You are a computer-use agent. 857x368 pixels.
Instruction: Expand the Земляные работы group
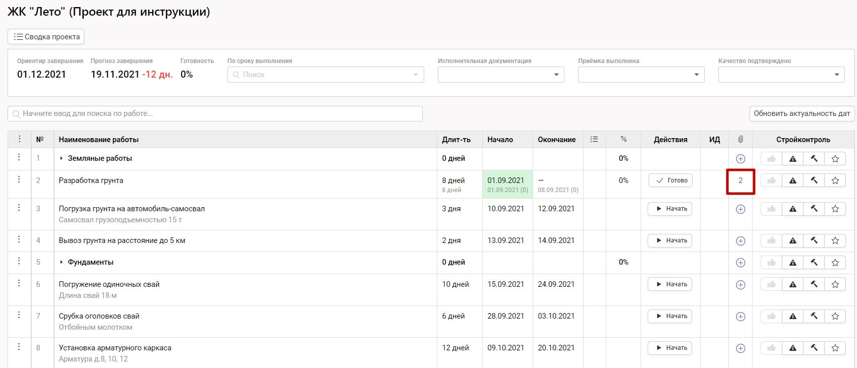click(62, 158)
